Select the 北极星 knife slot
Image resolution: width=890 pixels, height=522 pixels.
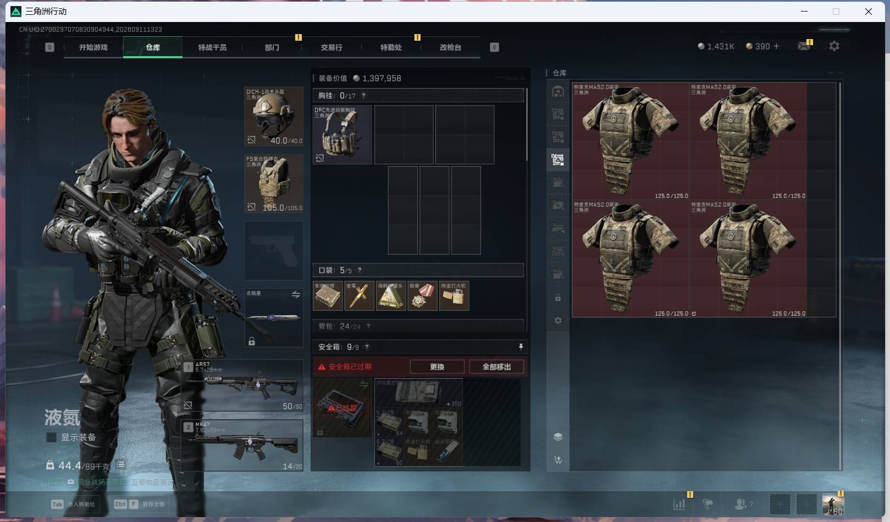click(274, 318)
